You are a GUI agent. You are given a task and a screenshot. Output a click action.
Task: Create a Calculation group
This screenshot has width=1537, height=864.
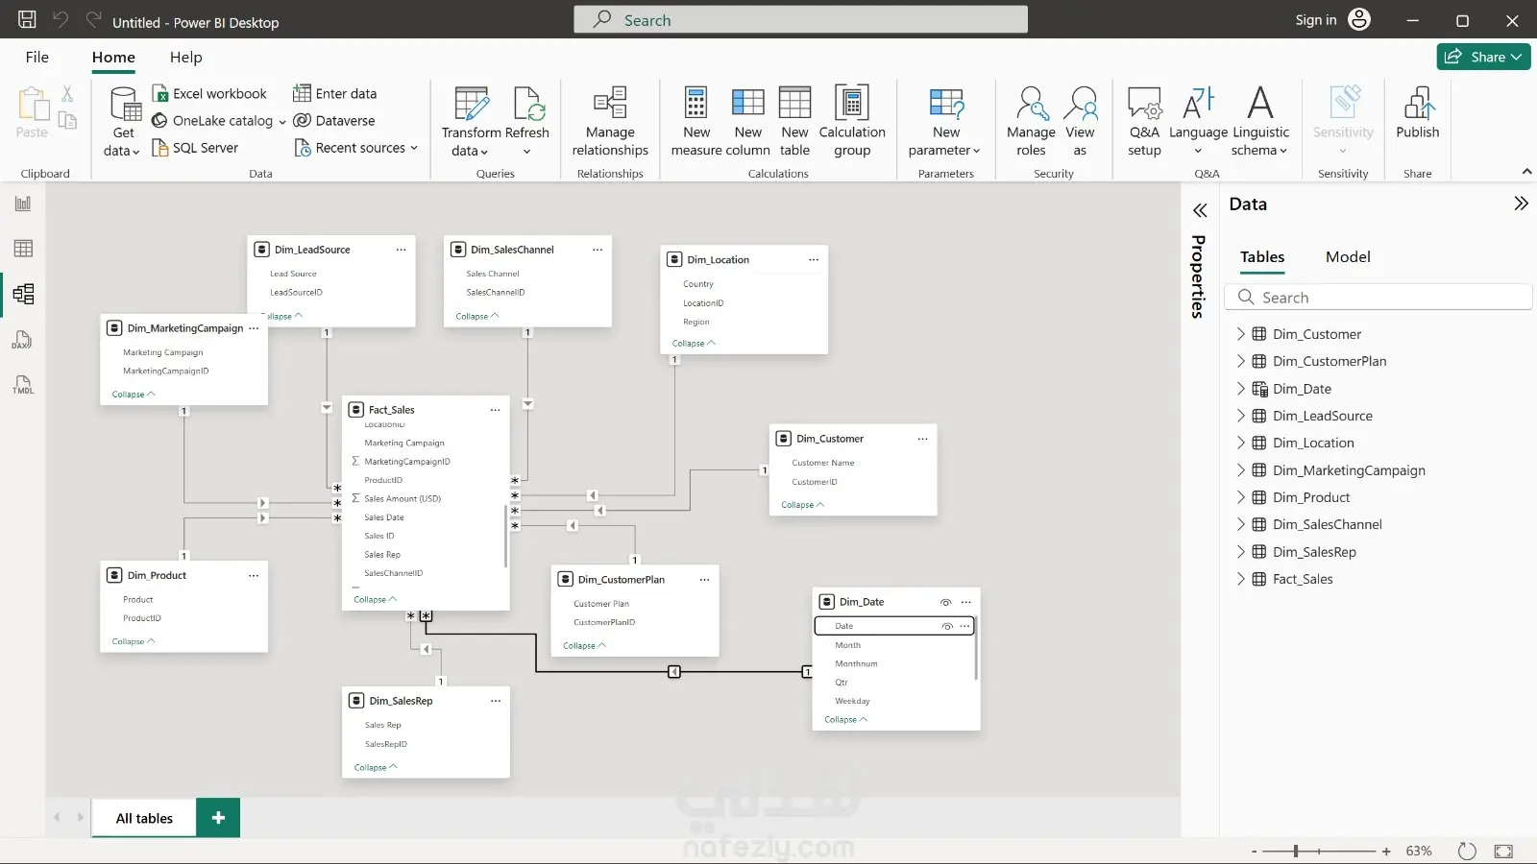coord(852,121)
